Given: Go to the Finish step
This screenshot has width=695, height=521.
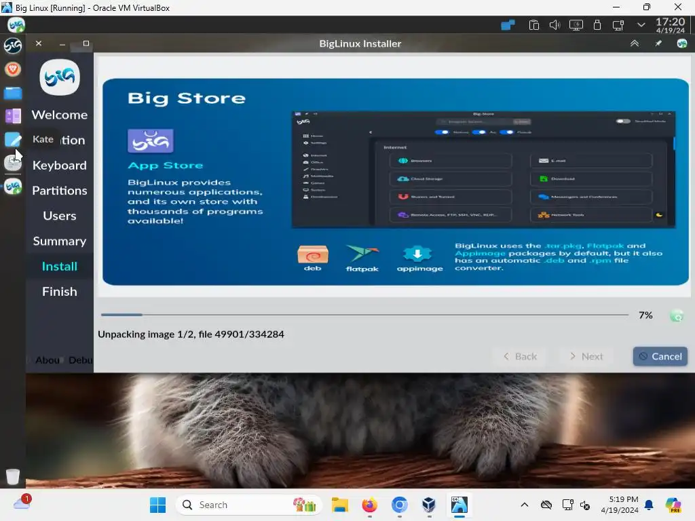Looking at the screenshot, I should coord(60,292).
